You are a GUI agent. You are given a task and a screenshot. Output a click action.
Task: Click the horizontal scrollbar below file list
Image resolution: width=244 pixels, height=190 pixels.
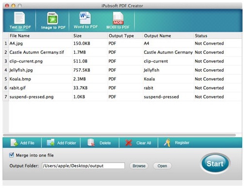[x=119, y=135]
